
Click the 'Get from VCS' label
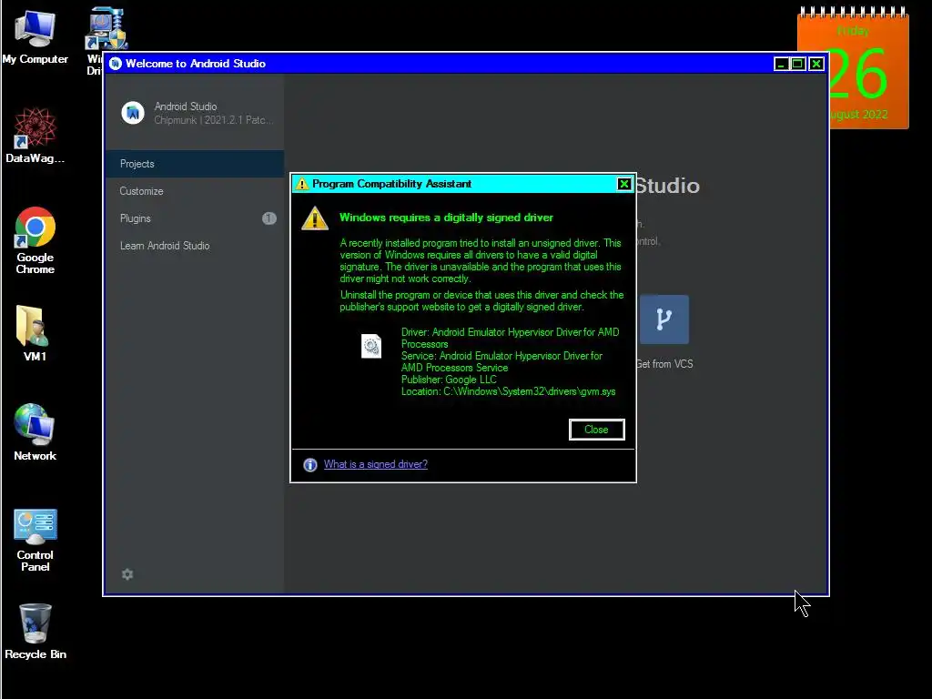pos(664,364)
